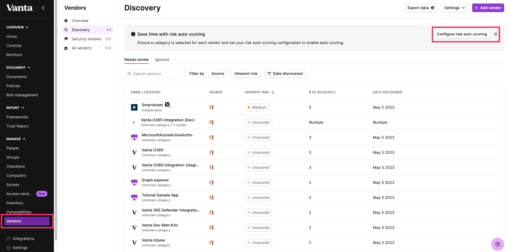Click the Vanta O365 row V logo
This screenshot has height=252, width=510.
(x=134, y=152)
